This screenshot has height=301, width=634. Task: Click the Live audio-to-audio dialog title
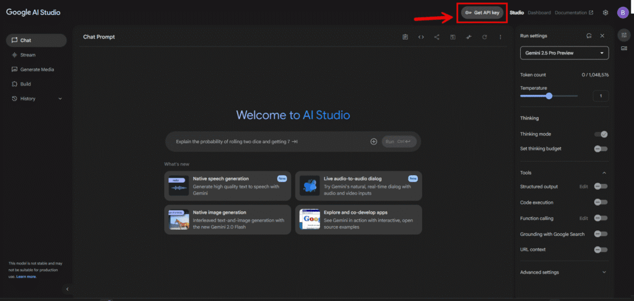tap(352, 178)
